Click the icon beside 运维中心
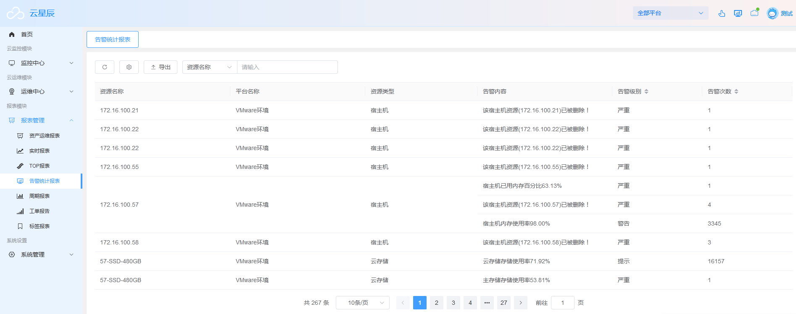The height and width of the screenshot is (314, 796). coord(12,91)
